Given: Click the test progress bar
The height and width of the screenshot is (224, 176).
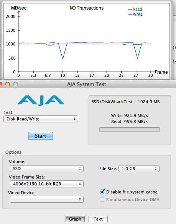Looking at the screenshot, I should pos(130,130).
